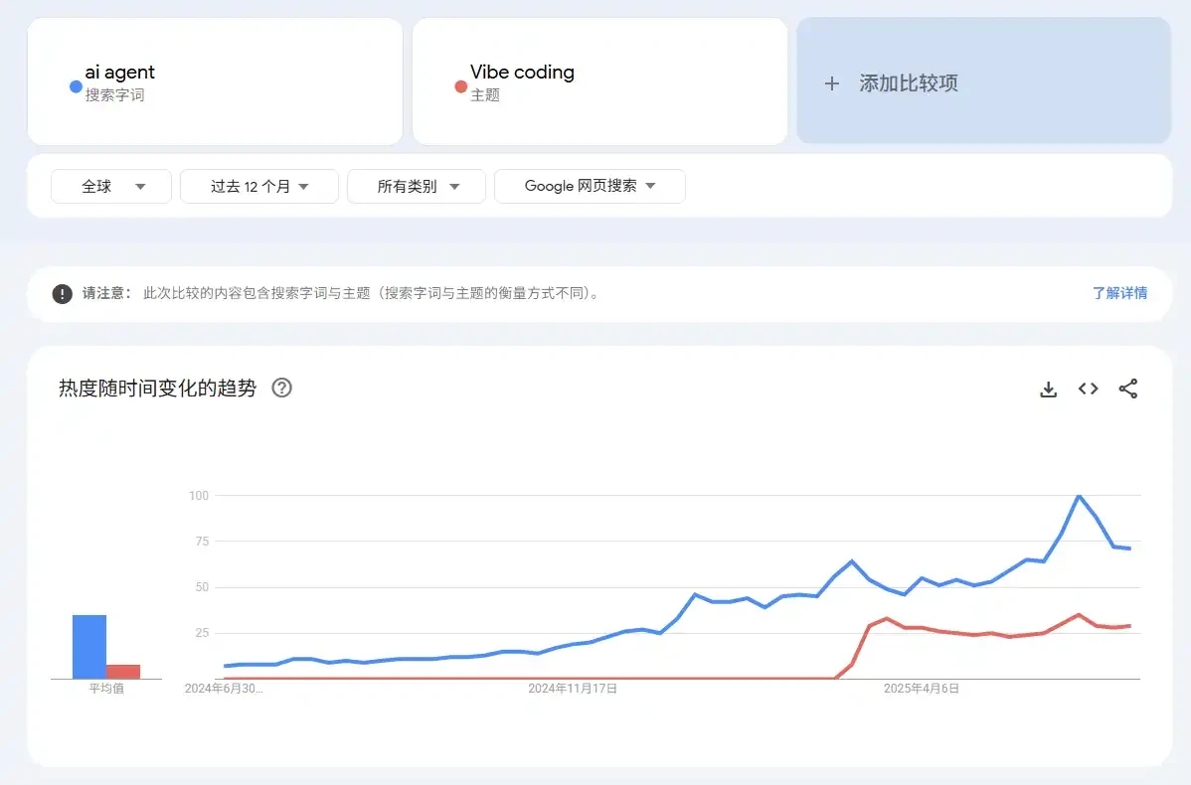This screenshot has height=785, width=1191.
Task: Select the ai agent search term card
Action: point(215,81)
